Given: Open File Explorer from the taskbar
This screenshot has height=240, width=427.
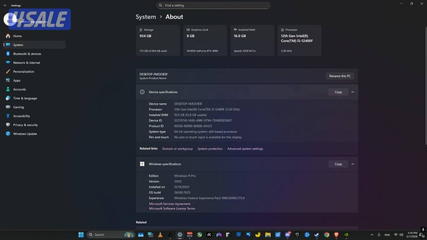Looking at the screenshot, I should click(268, 235).
